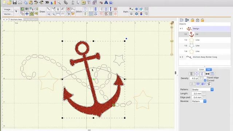The image size is (233, 131).
Task: Adjust the Edge pad stepper arrows
Action: click(204, 97)
